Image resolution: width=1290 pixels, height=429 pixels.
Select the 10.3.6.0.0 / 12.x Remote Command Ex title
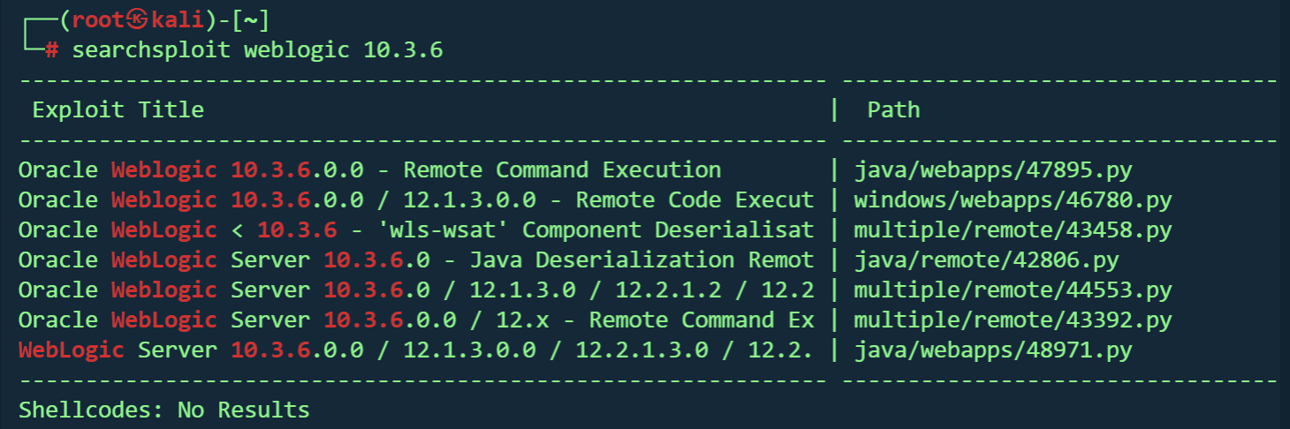tap(415, 320)
